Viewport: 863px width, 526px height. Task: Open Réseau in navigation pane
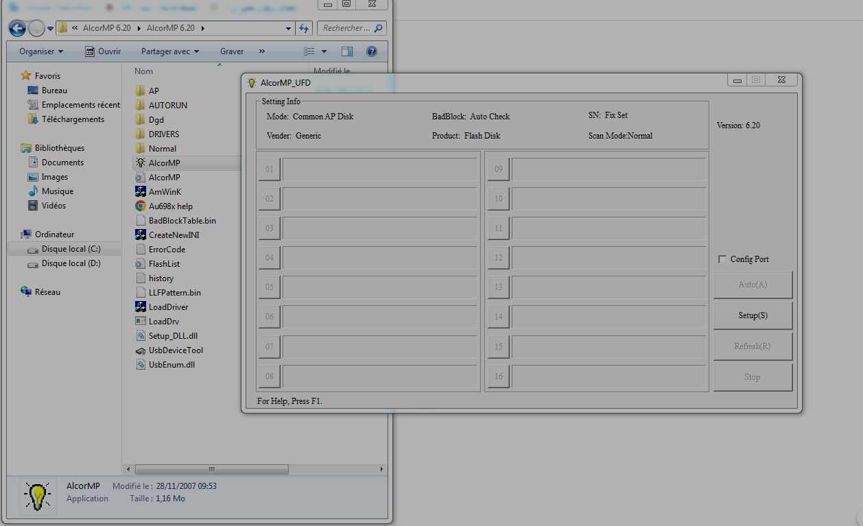pos(48,292)
